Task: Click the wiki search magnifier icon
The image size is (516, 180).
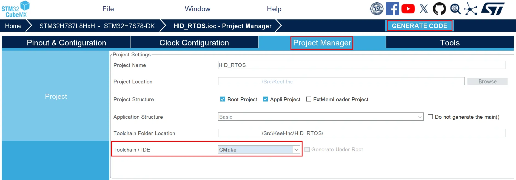Action: [x=455, y=9]
